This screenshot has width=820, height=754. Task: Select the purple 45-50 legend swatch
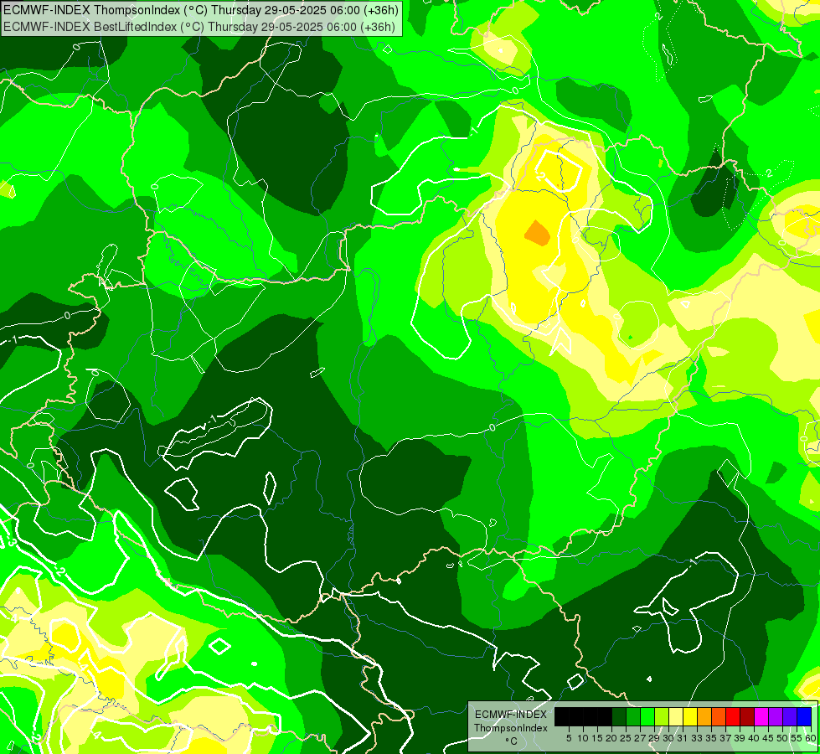tap(776, 716)
